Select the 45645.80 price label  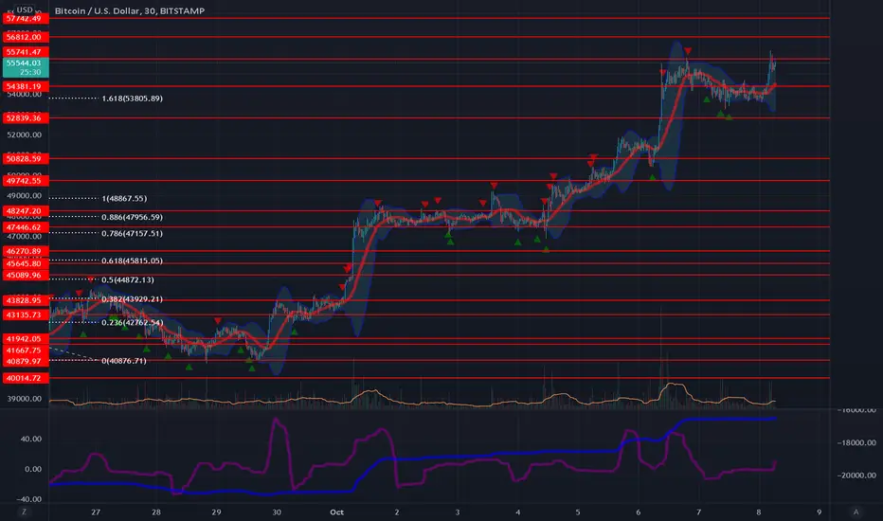pos(26,263)
